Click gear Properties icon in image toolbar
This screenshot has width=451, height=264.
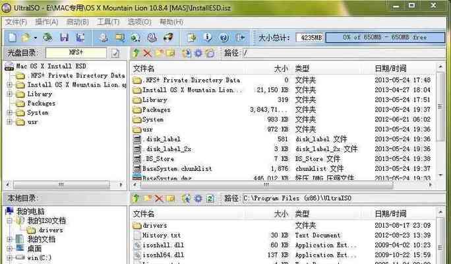pyautogui.click(x=198, y=53)
